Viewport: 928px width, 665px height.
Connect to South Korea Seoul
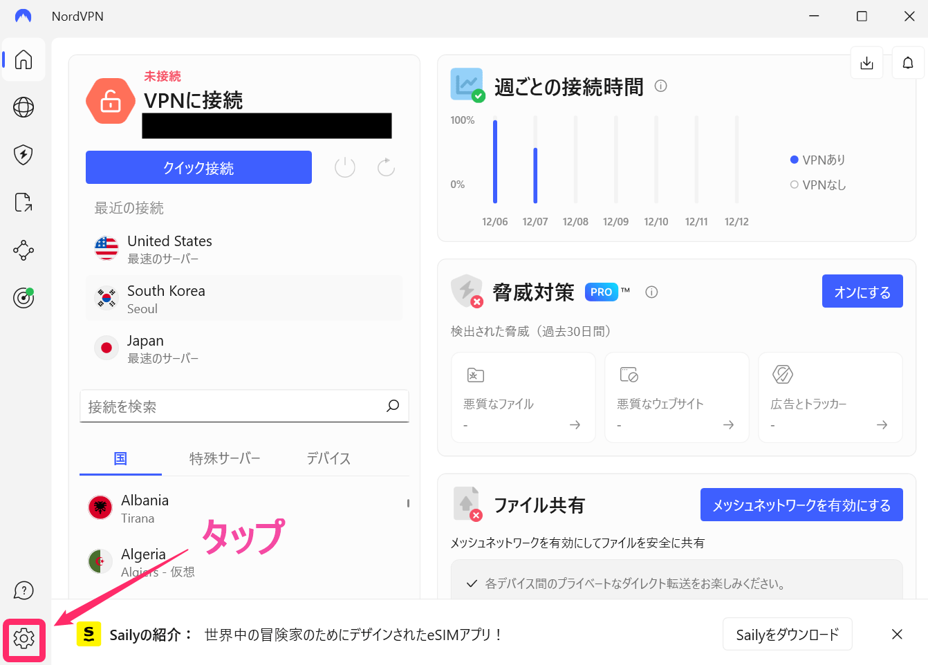(x=244, y=299)
